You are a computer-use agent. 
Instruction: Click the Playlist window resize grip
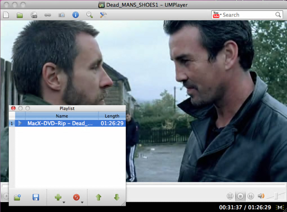pyautogui.click(x=123, y=203)
